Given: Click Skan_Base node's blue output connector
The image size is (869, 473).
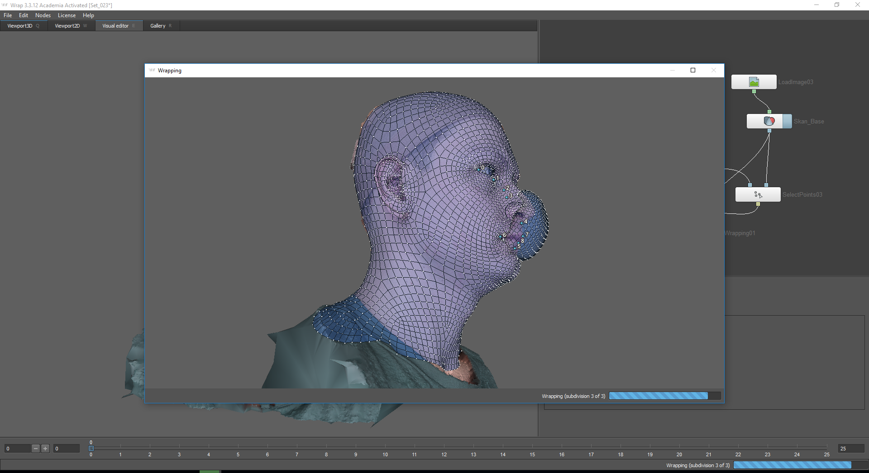Looking at the screenshot, I should (769, 131).
